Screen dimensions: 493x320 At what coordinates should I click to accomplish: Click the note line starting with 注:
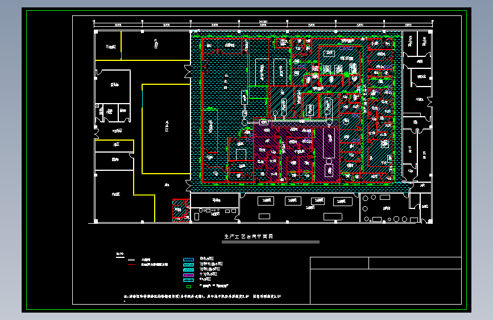[202, 297]
